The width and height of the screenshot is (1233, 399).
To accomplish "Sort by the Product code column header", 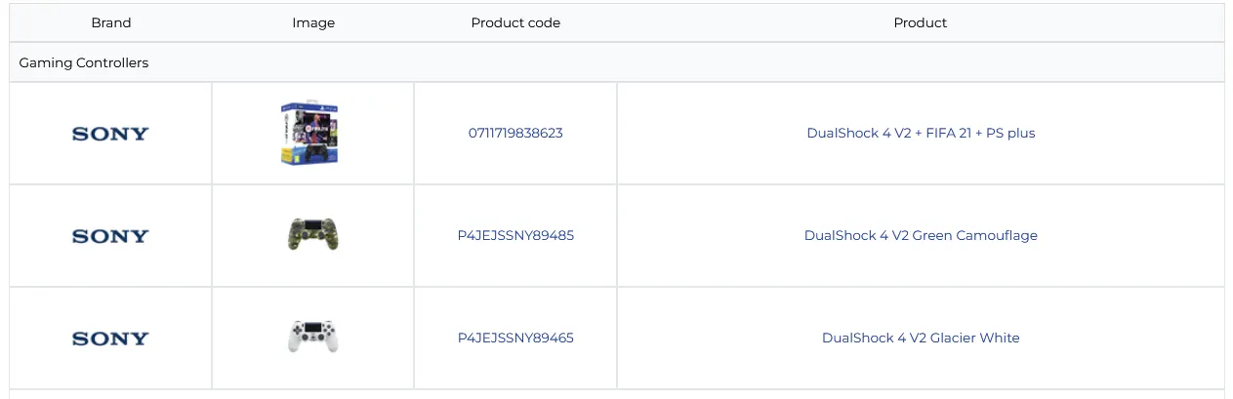I will (x=515, y=22).
